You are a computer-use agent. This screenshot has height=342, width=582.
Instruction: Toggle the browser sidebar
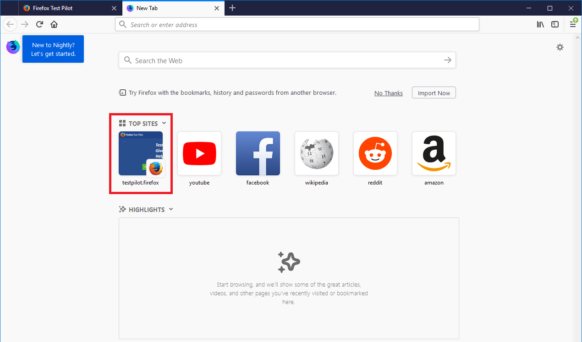[x=555, y=24]
